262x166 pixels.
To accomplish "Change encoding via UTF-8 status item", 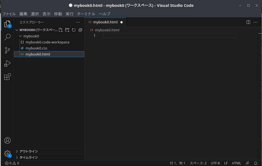I will [x=215, y=163].
